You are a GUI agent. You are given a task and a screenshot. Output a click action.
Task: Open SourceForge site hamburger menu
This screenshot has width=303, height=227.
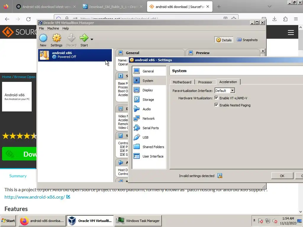click(291, 33)
